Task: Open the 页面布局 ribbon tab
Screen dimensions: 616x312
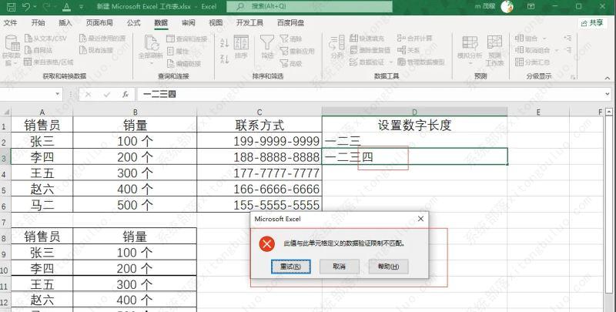Action: [99, 23]
